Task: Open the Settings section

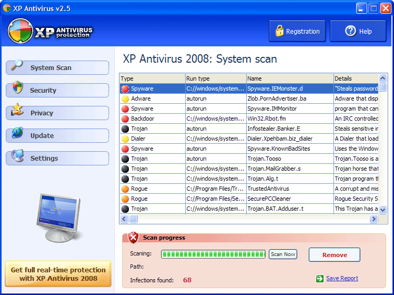Action: tap(57, 159)
